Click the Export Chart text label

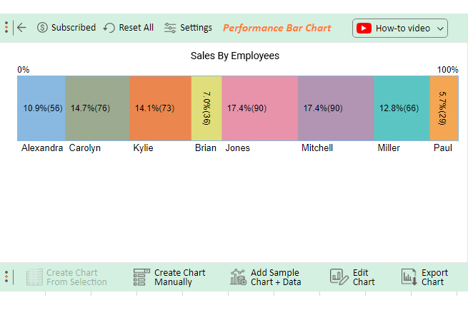coord(434,277)
